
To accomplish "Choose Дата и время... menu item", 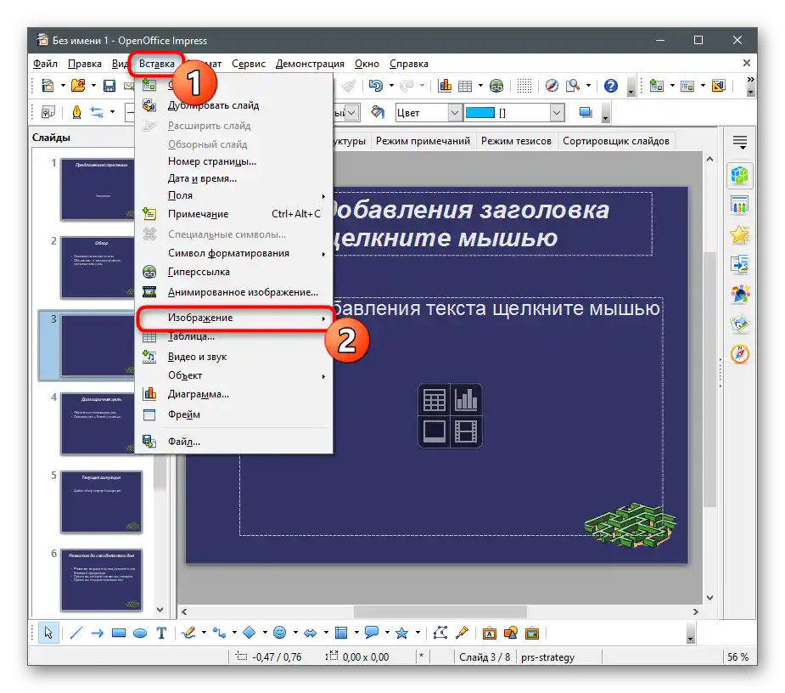I will pos(234,178).
